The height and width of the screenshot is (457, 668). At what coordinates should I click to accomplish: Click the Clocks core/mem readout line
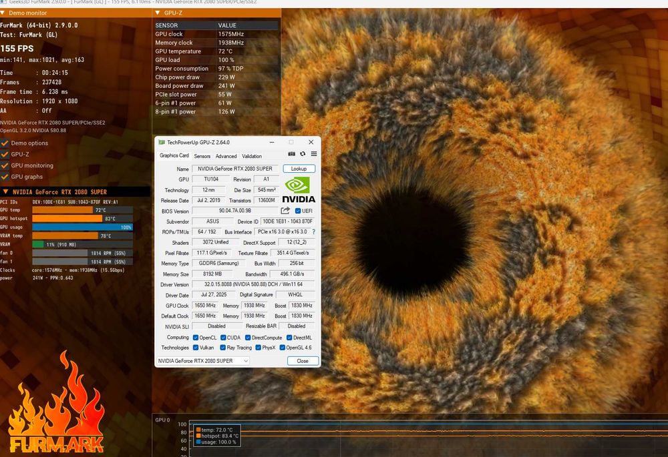point(63,270)
